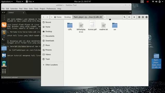Open the Files hamburger menu
This screenshot has height=93, width=165.
pyautogui.click(x=134, y=17)
